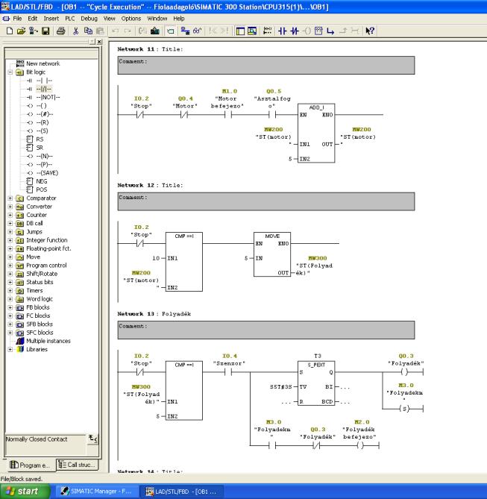Switch to SIMATIC Manager taskbar button
The image size is (487, 499).
click(x=98, y=492)
